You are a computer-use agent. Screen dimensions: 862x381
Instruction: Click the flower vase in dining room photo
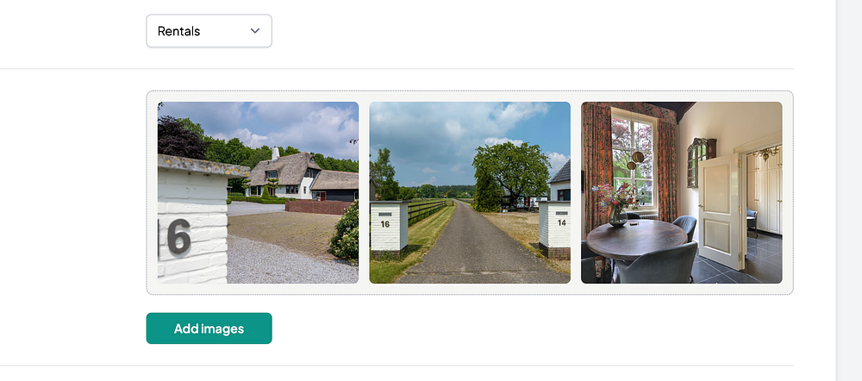pos(618,206)
